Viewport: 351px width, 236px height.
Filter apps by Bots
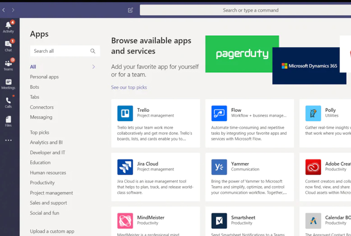click(34, 87)
